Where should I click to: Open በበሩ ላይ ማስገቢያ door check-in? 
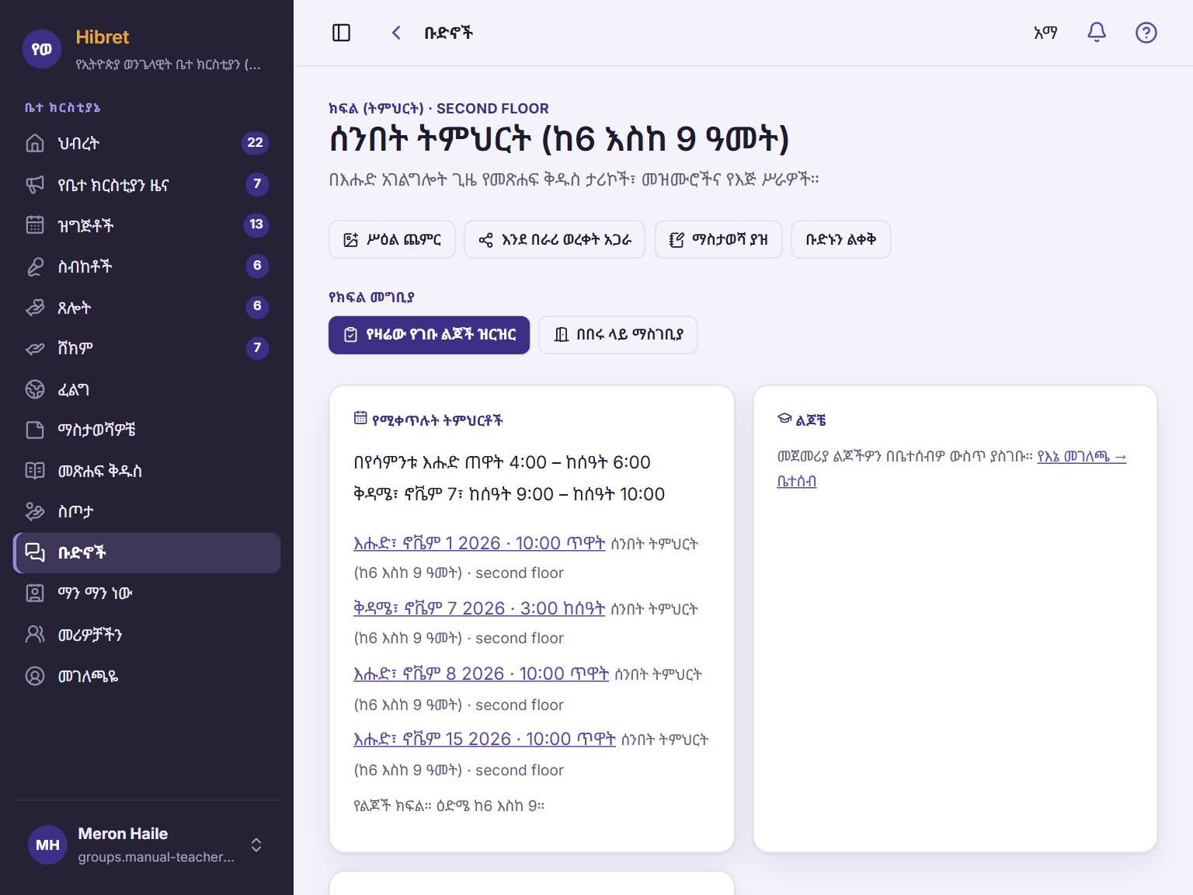tap(618, 335)
